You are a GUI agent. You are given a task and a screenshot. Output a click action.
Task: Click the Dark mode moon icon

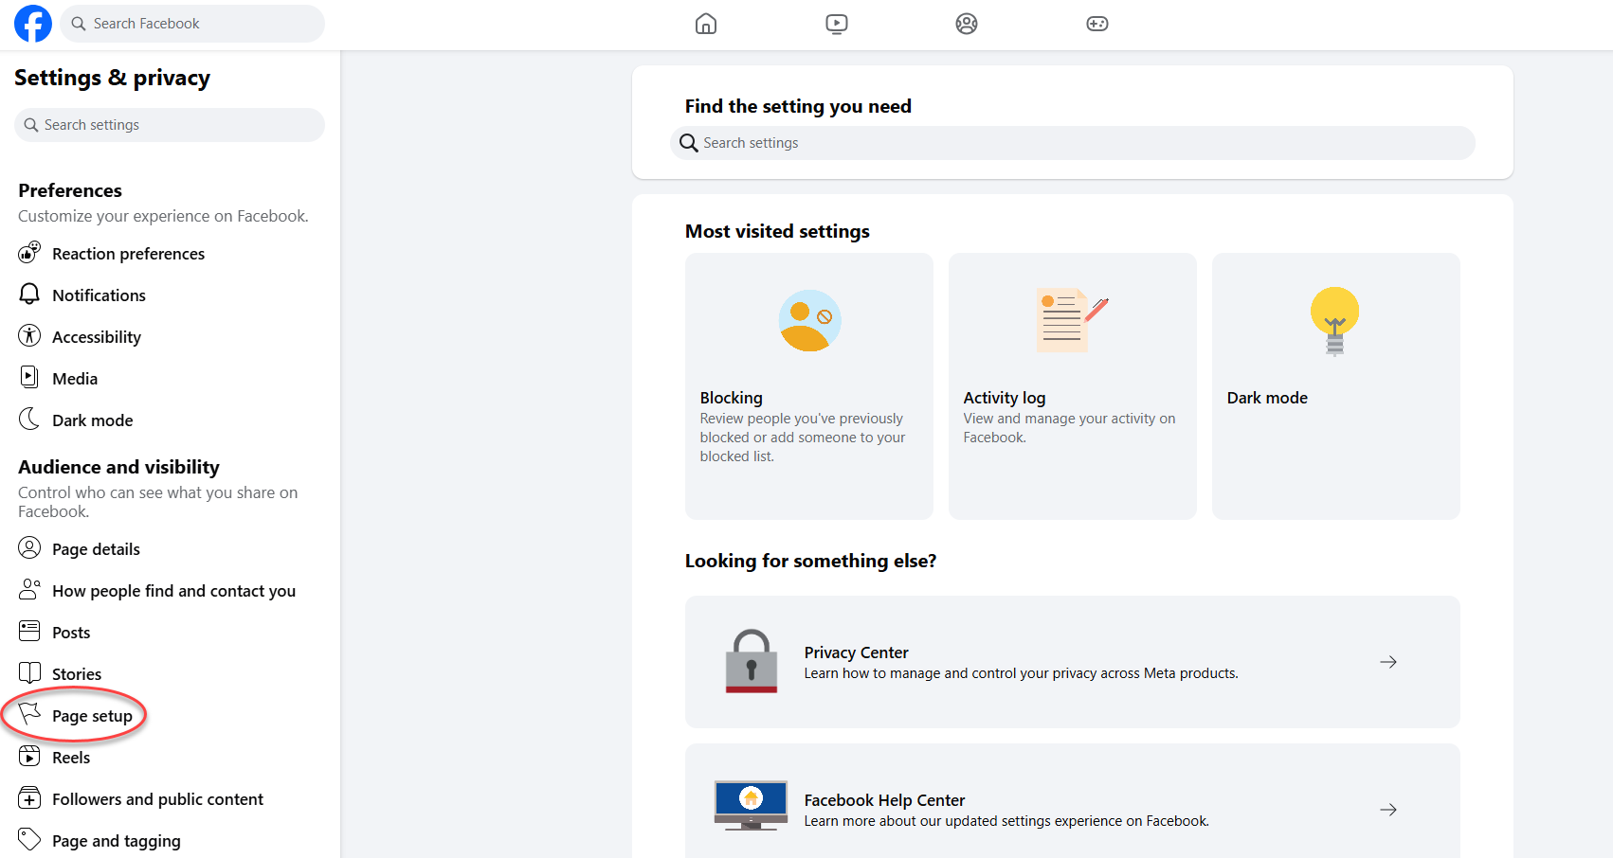click(x=29, y=419)
